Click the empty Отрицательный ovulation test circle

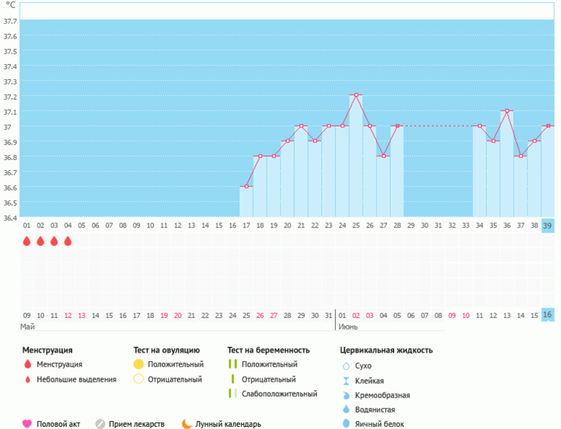138,380
